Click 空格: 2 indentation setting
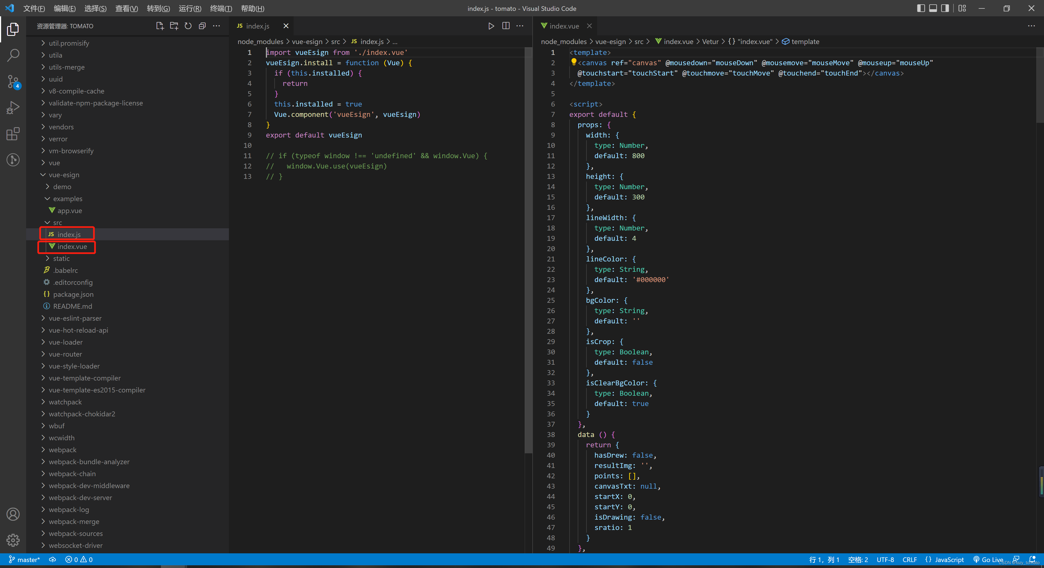 tap(858, 560)
